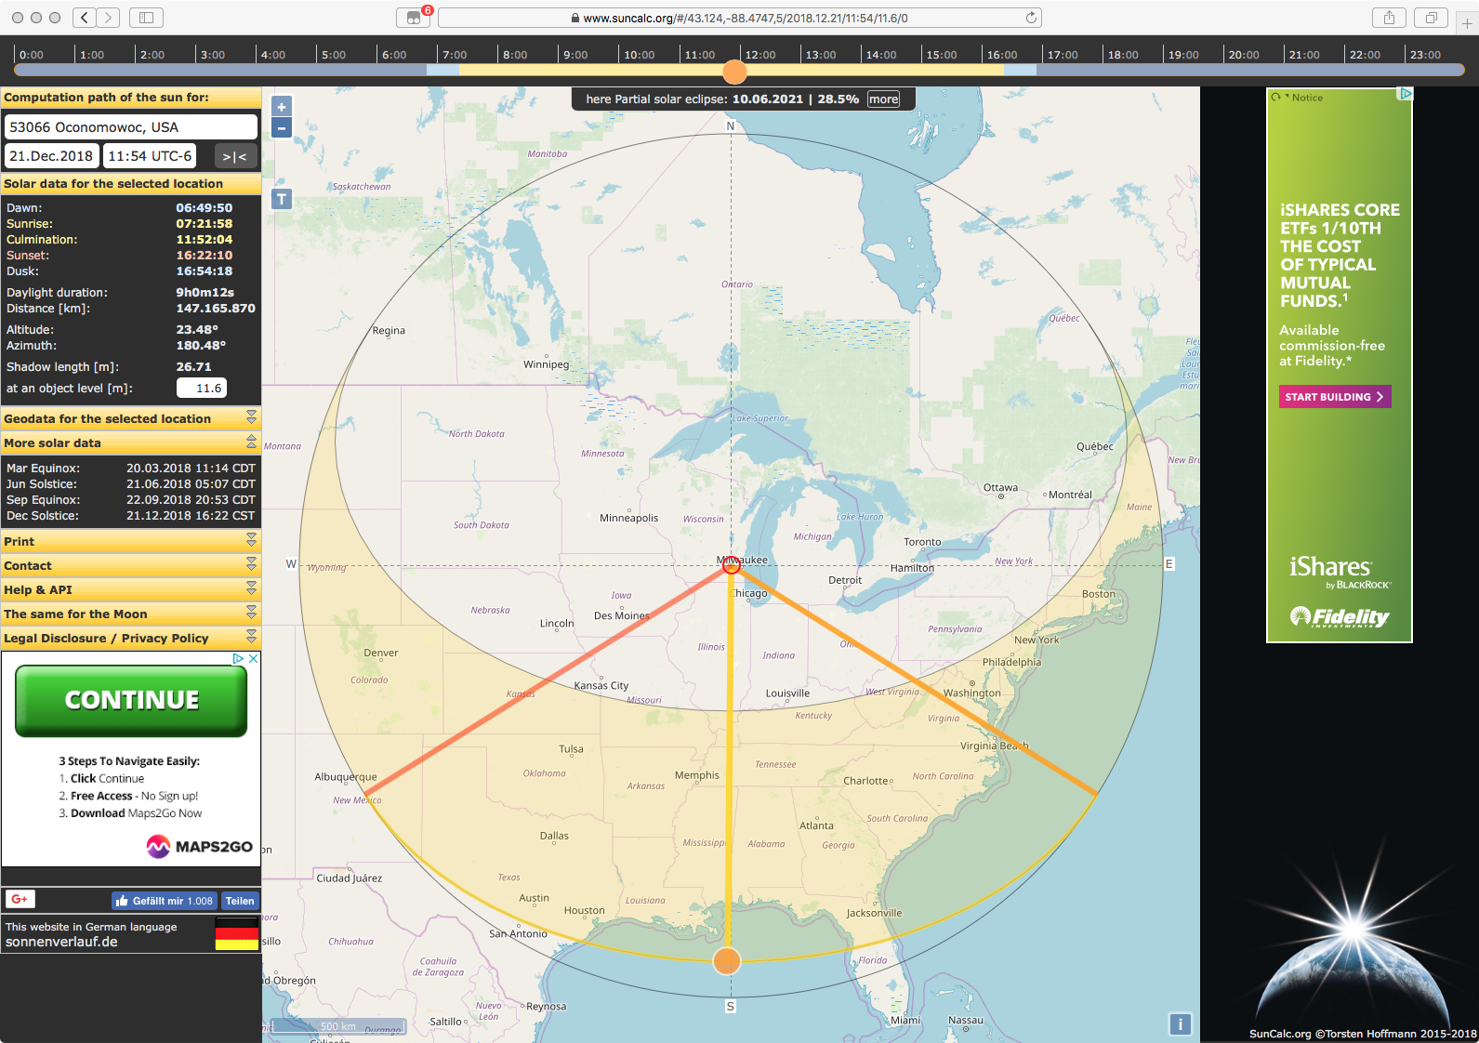Click the Facebook Teilen button
The image size is (1479, 1043).
click(x=240, y=901)
